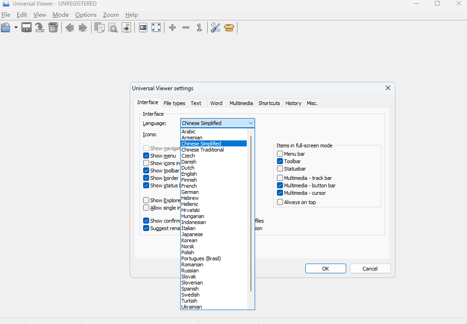The width and height of the screenshot is (467, 324).
Task: Switch to the File types tab
Action: click(x=174, y=103)
